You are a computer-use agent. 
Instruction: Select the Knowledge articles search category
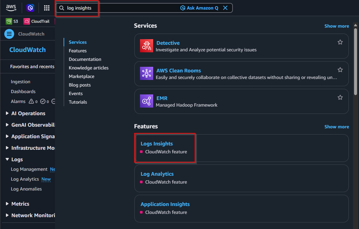point(89,68)
